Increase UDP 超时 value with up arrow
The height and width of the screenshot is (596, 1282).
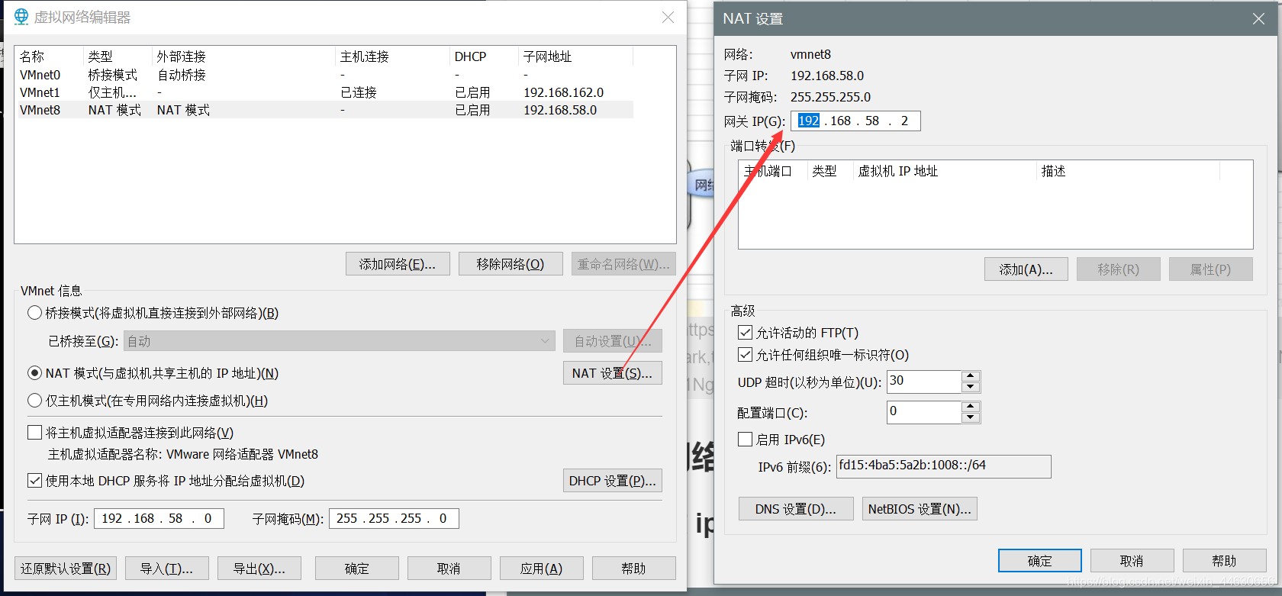point(971,376)
